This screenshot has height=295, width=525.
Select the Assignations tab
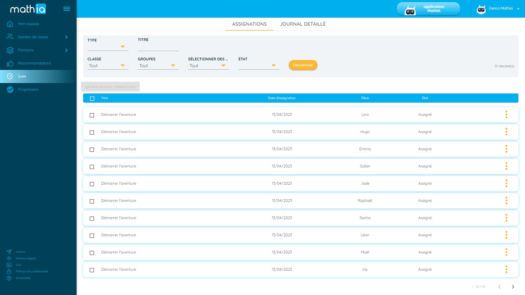pos(249,24)
